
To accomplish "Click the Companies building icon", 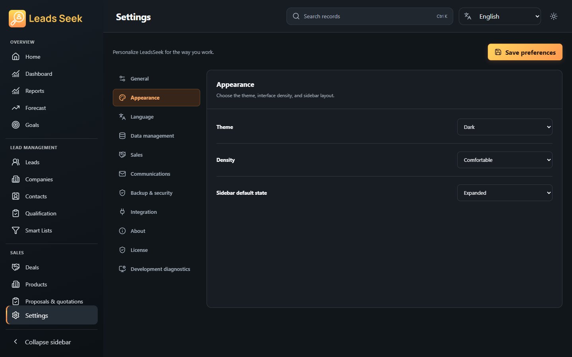I will click(x=15, y=179).
